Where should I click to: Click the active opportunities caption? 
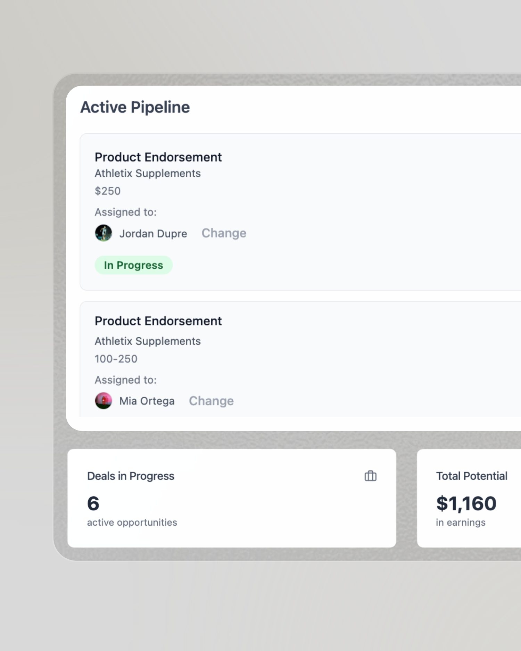pos(132,523)
